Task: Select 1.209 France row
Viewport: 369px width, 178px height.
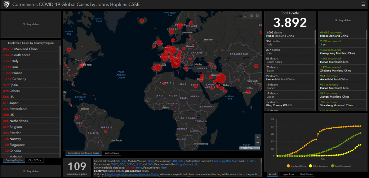Action: tap(31, 73)
